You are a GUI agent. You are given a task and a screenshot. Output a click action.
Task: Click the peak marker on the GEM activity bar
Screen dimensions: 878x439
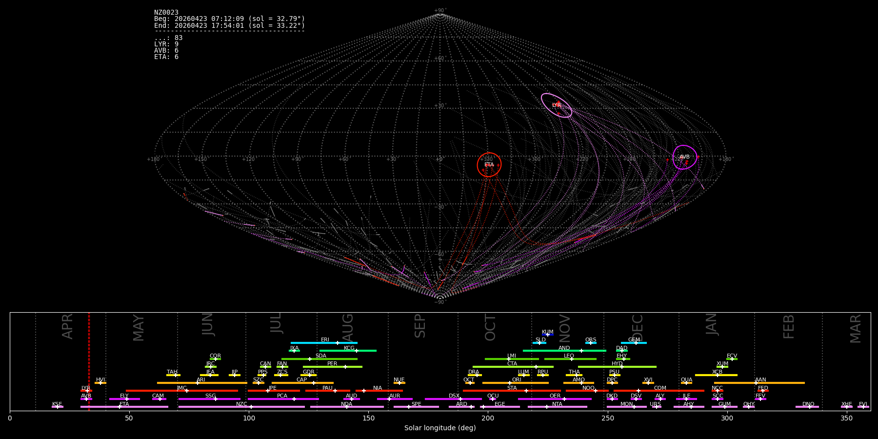pyautogui.click(x=636, y=343)
